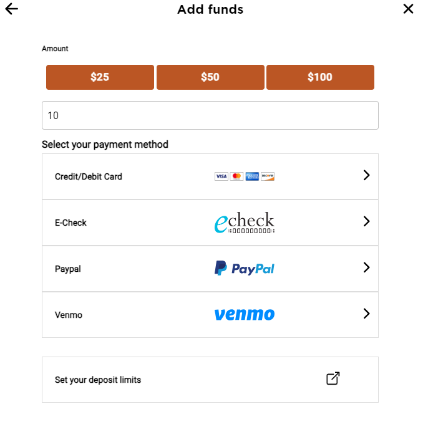Click the American Express logo
This screenshot has width=423, height=437.
pos(252,176)
